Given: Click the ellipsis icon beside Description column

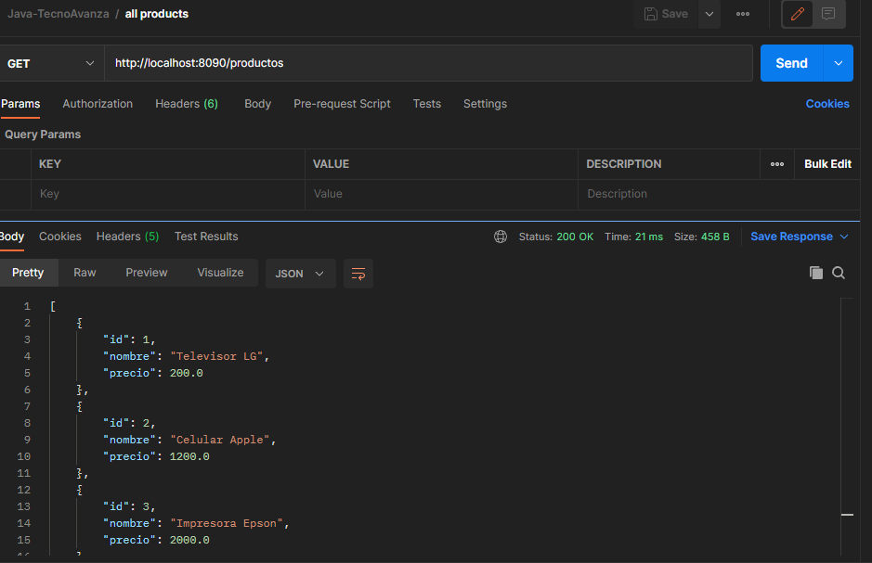Looking at the screenshot, I should tap(777, 163).
